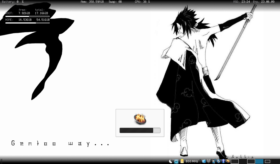The width and height of the screenshot is (280, 164).
Task: Click the MSD, 23:24 clock text
Action: pyautogui.click(x=241, y=2)
